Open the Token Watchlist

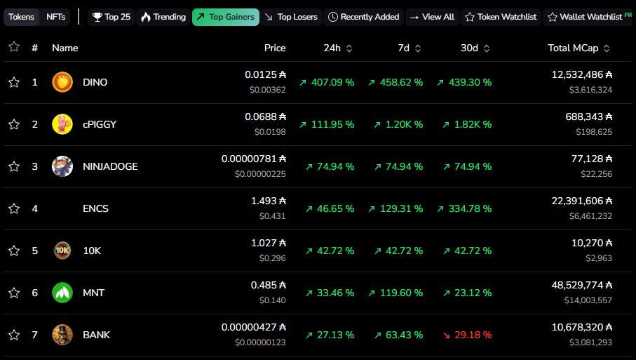[x=501, y=17]
